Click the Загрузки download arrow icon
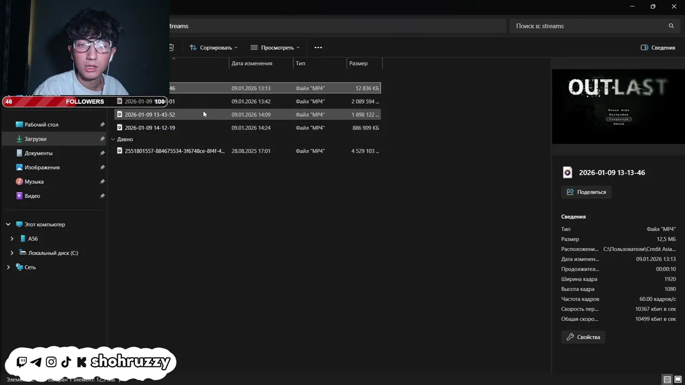This screenshot has width=685, height=385. [19, 139]
